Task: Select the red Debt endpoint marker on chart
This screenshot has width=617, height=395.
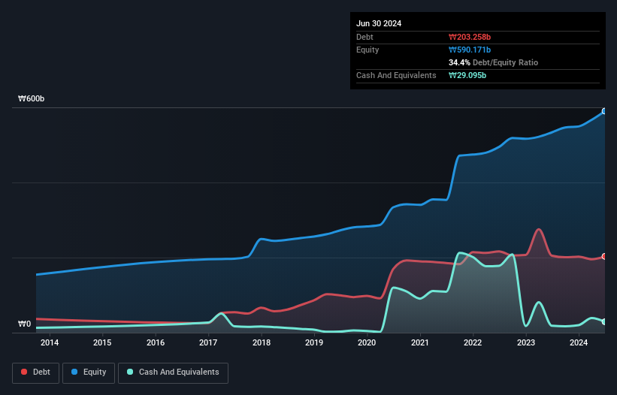Action: tap(604, 256)
